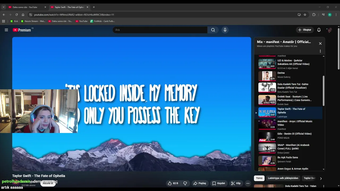Viewport: 340px width, 191px height.
Task: Open YouTube hamburger guide menu
Action: point(6,30)
